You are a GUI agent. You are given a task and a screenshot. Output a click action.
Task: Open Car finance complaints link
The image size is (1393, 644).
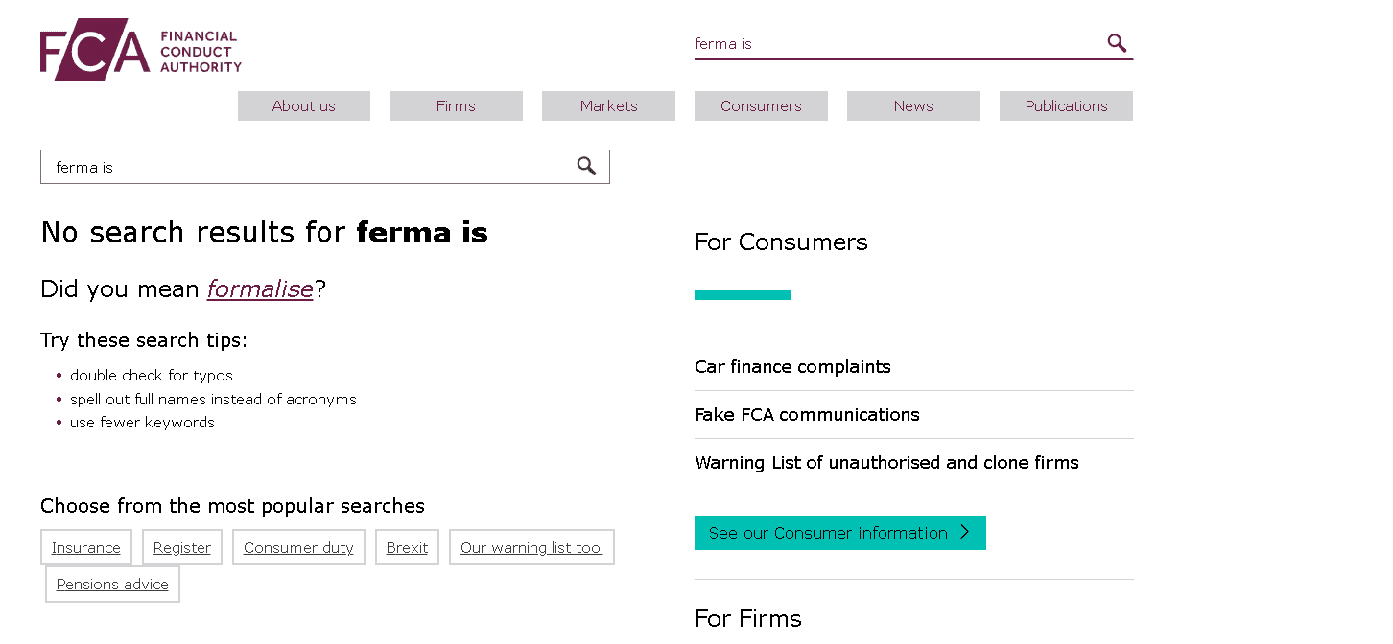pos(792,367)
